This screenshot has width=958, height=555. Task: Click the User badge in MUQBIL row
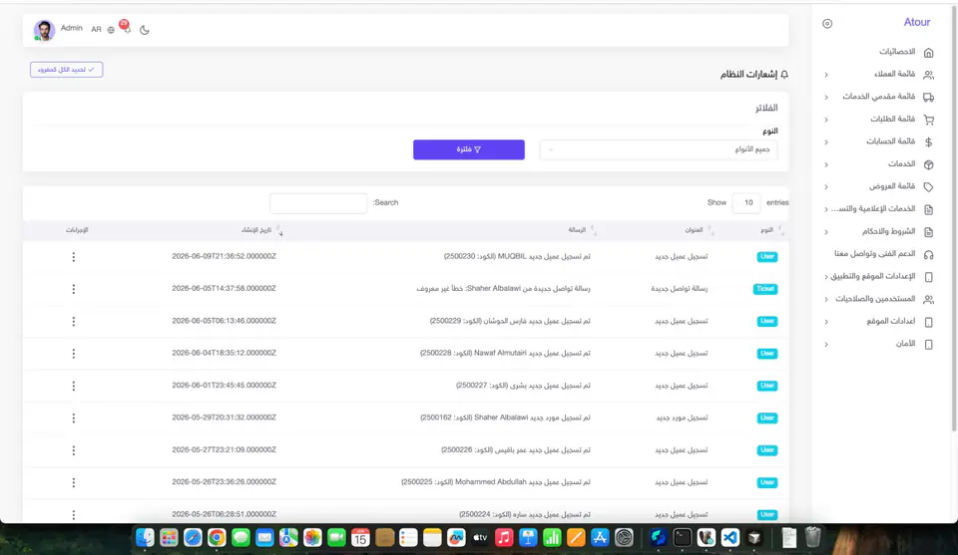(767, 257)
